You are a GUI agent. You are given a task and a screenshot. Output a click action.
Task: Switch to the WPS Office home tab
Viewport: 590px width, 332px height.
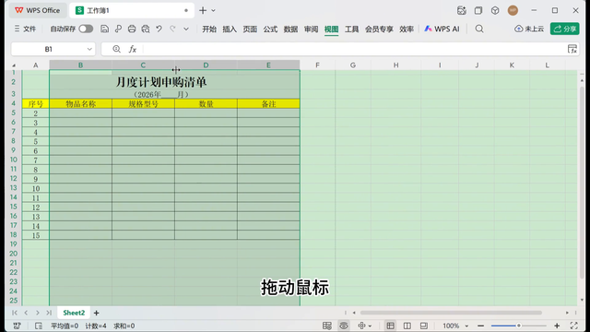point(37,10)
